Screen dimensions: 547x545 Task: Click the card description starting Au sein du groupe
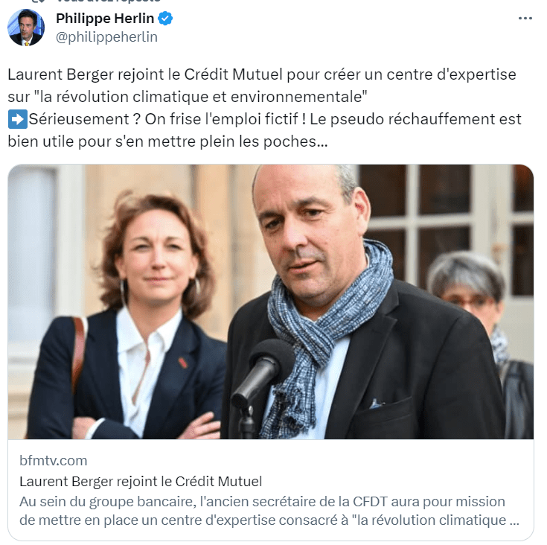pos(269,511)
